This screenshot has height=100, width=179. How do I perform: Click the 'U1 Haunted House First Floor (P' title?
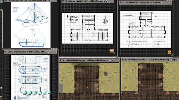(x=138, y=60)
